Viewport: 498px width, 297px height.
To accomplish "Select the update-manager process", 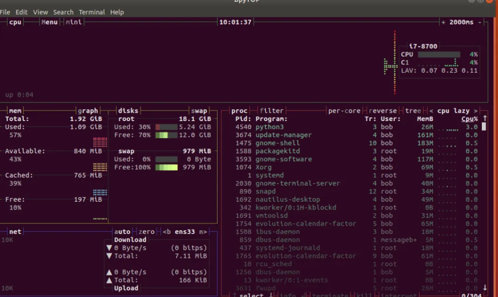I will [356, 135].
